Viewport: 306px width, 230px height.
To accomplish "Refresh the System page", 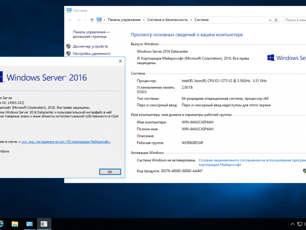I will [276, 20].
